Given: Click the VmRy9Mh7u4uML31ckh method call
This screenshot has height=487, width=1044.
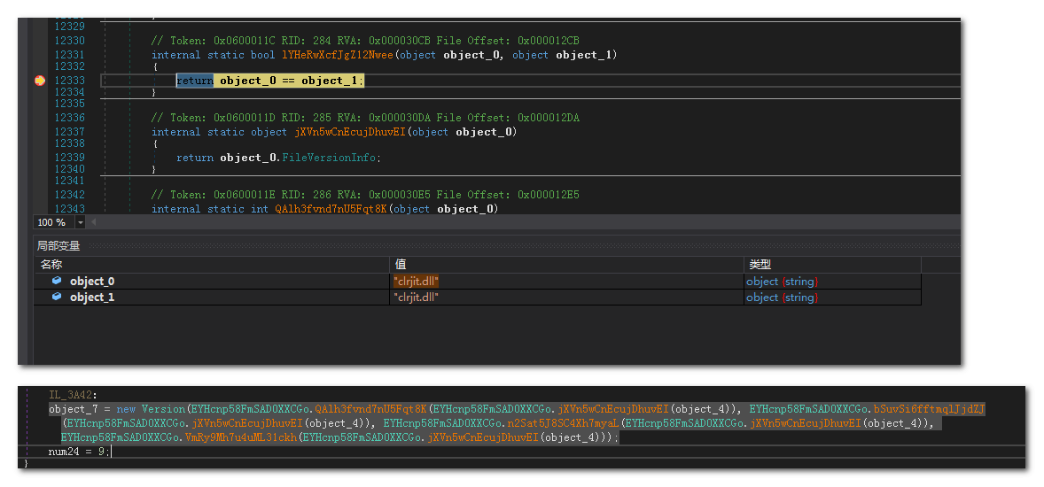Looking at the screenshot, I should point(241,437).
